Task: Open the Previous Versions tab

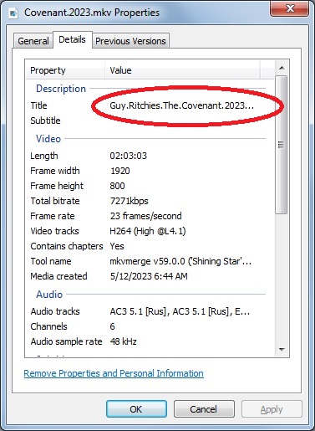Action: click(130, 41)
